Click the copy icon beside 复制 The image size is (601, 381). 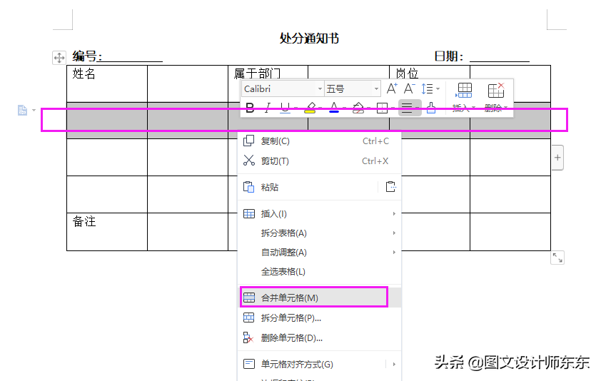pos(249,141)
